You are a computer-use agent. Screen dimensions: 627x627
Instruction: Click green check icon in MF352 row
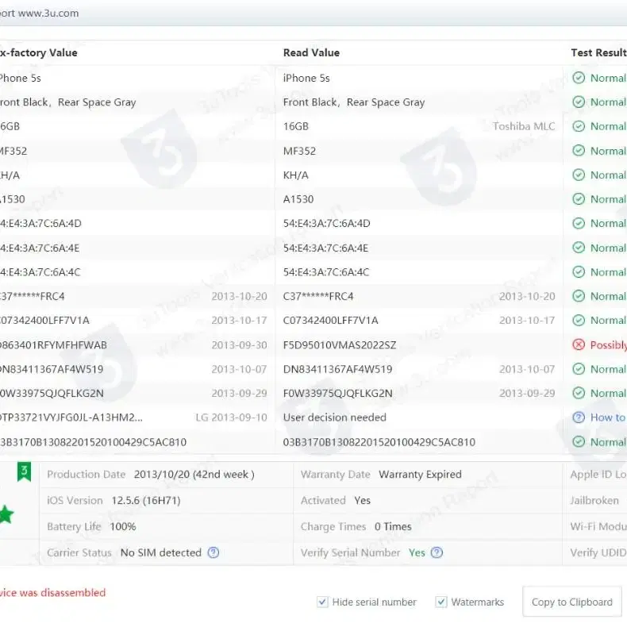pyautogui.click(x=579, y=151)
